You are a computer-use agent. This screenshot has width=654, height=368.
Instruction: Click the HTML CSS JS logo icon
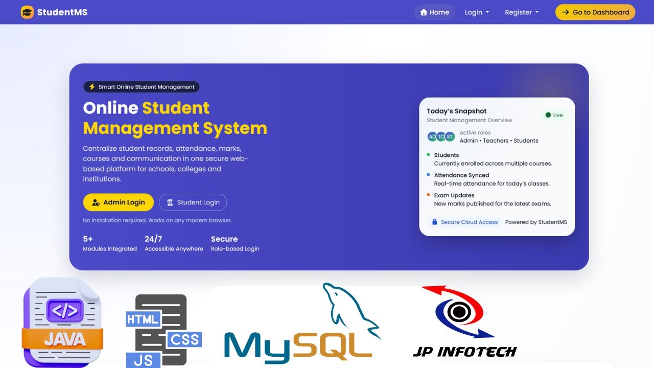163,331
